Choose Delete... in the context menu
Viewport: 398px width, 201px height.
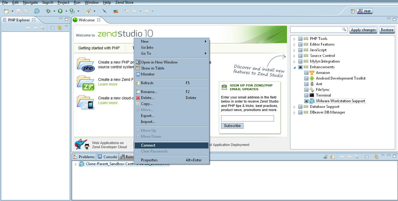coord(172,98)
